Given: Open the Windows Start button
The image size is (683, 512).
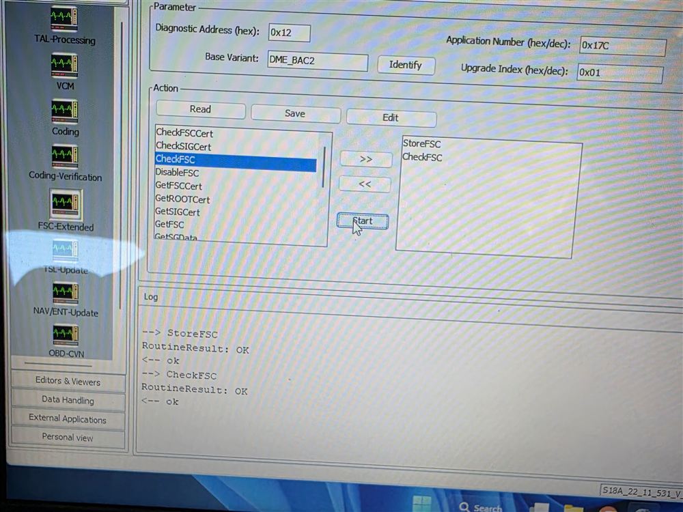Looking at the screenshot, I should pos(421,504).
